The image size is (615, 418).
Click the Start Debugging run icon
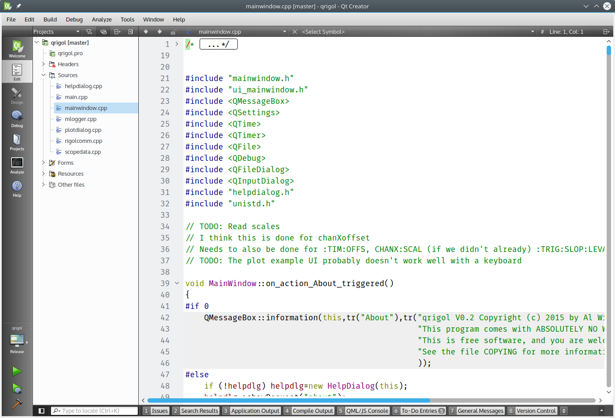tap(17, 389)
